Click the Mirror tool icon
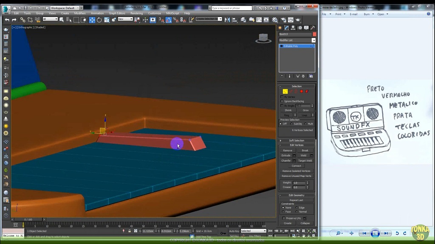 click(227, 20)
